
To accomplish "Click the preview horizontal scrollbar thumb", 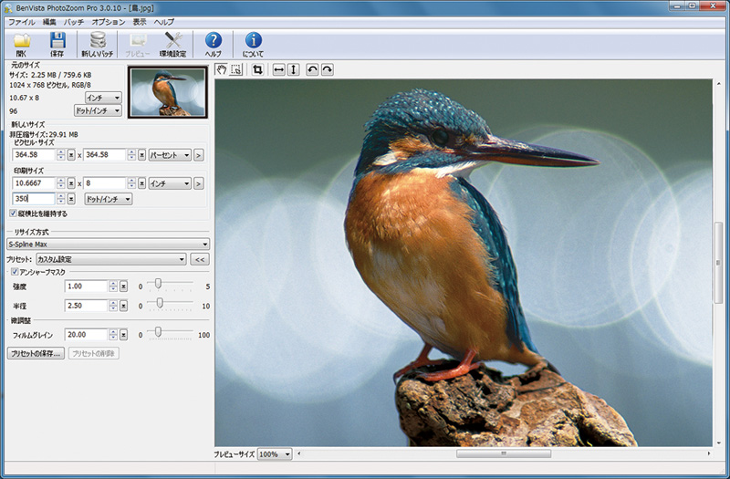I will [504, 453].
